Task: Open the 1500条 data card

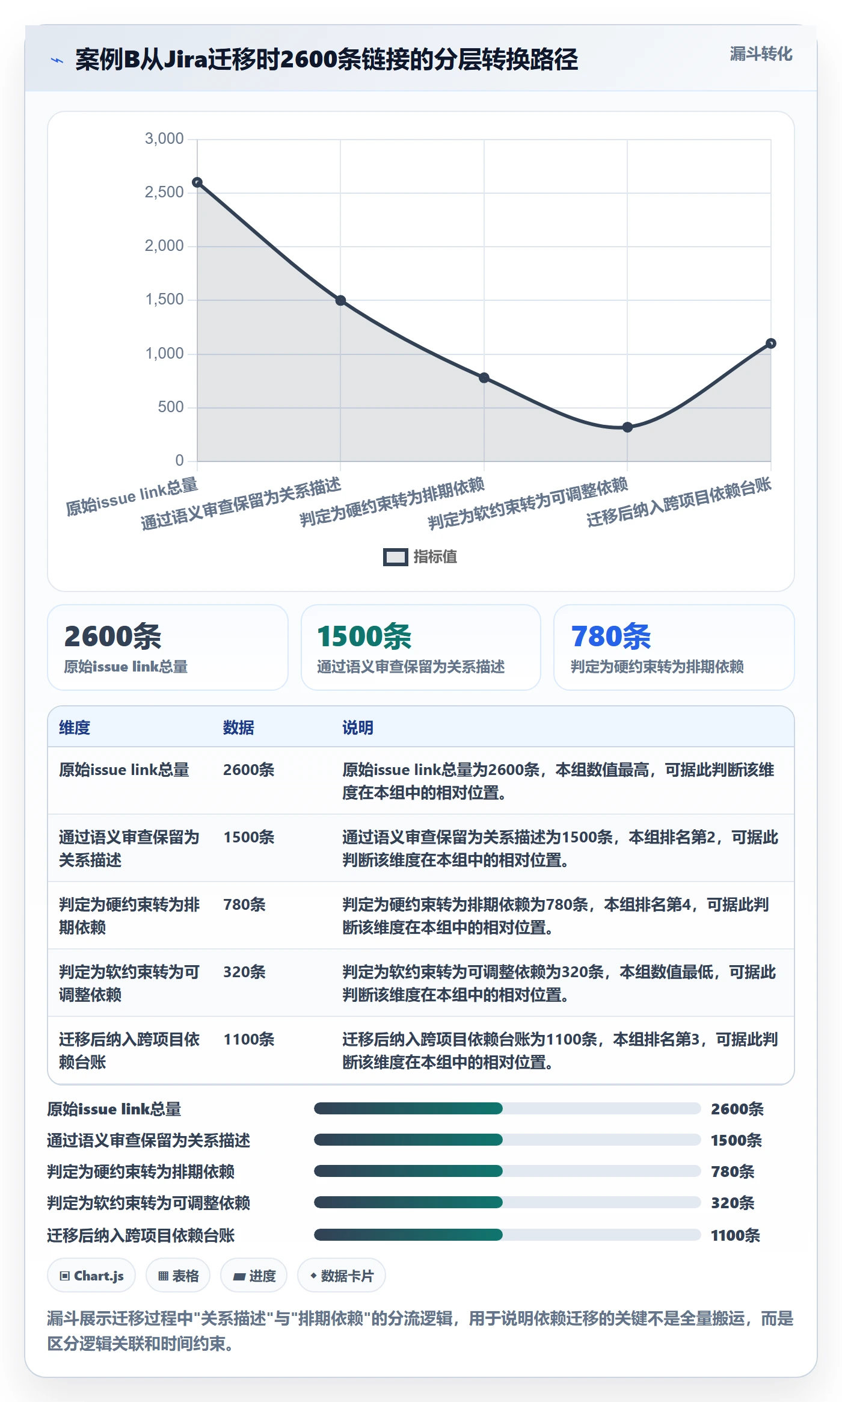Action: coord(421,647)
